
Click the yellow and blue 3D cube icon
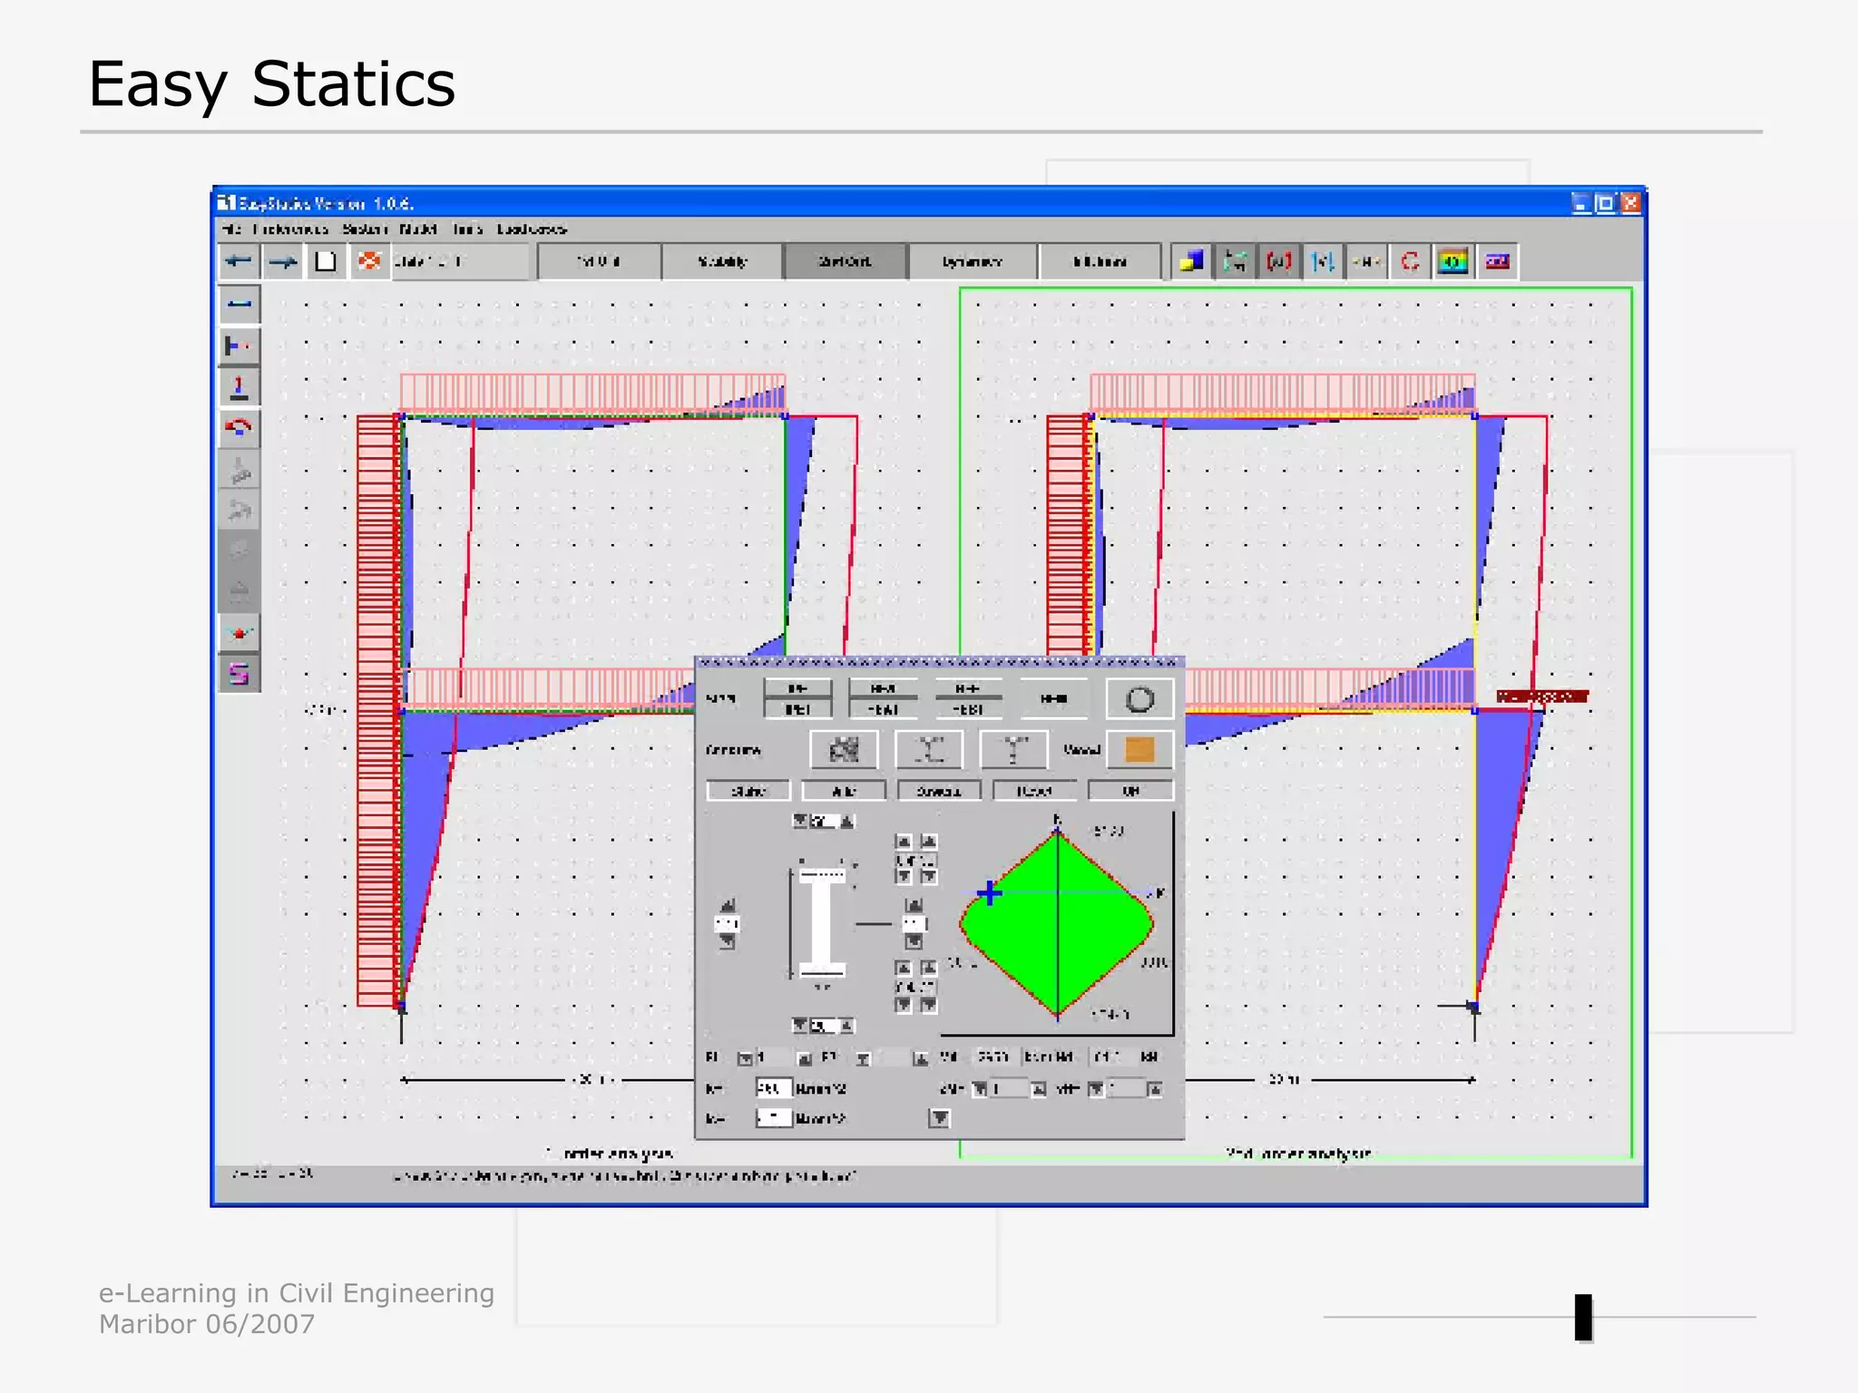[x=1191, y=261]
